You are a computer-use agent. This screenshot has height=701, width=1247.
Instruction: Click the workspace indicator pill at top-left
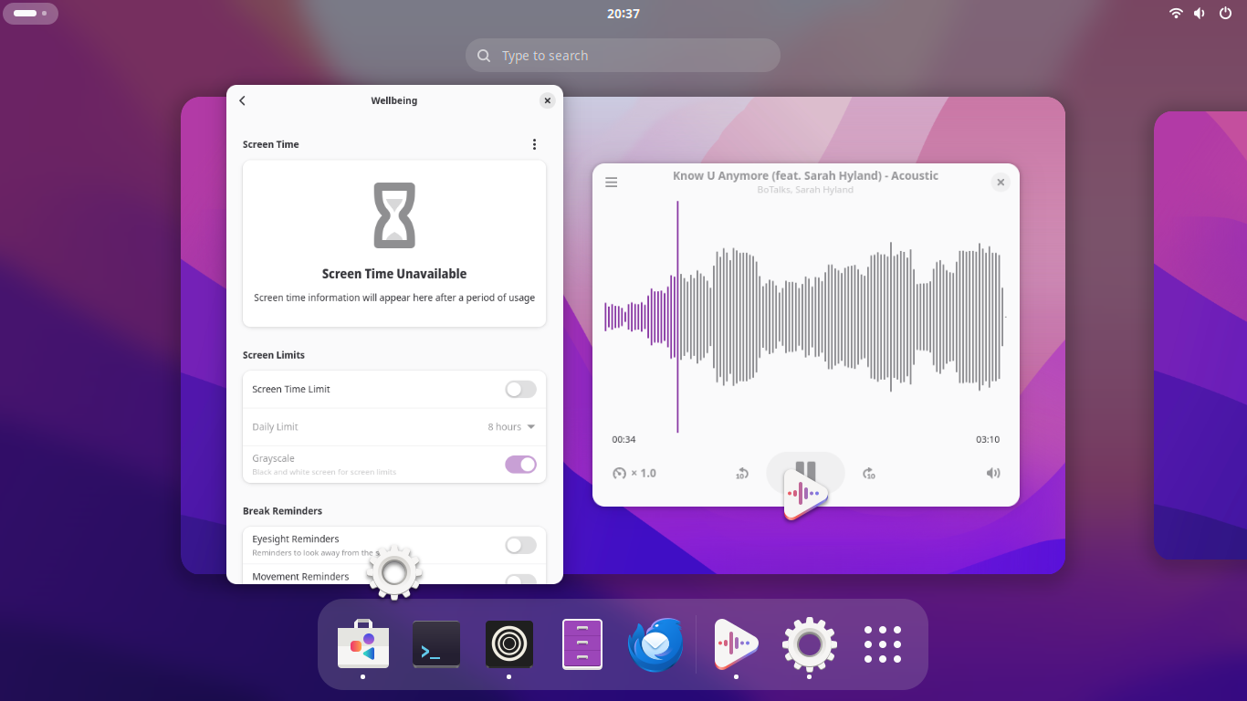[x=31, y=13]
